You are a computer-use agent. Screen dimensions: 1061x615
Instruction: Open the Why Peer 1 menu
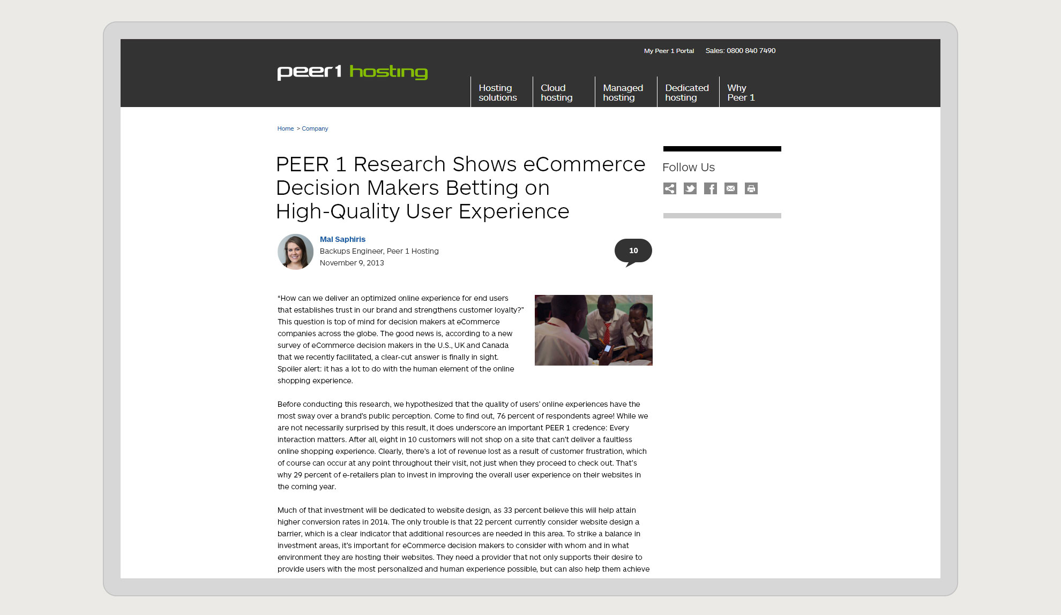[741, 93]
